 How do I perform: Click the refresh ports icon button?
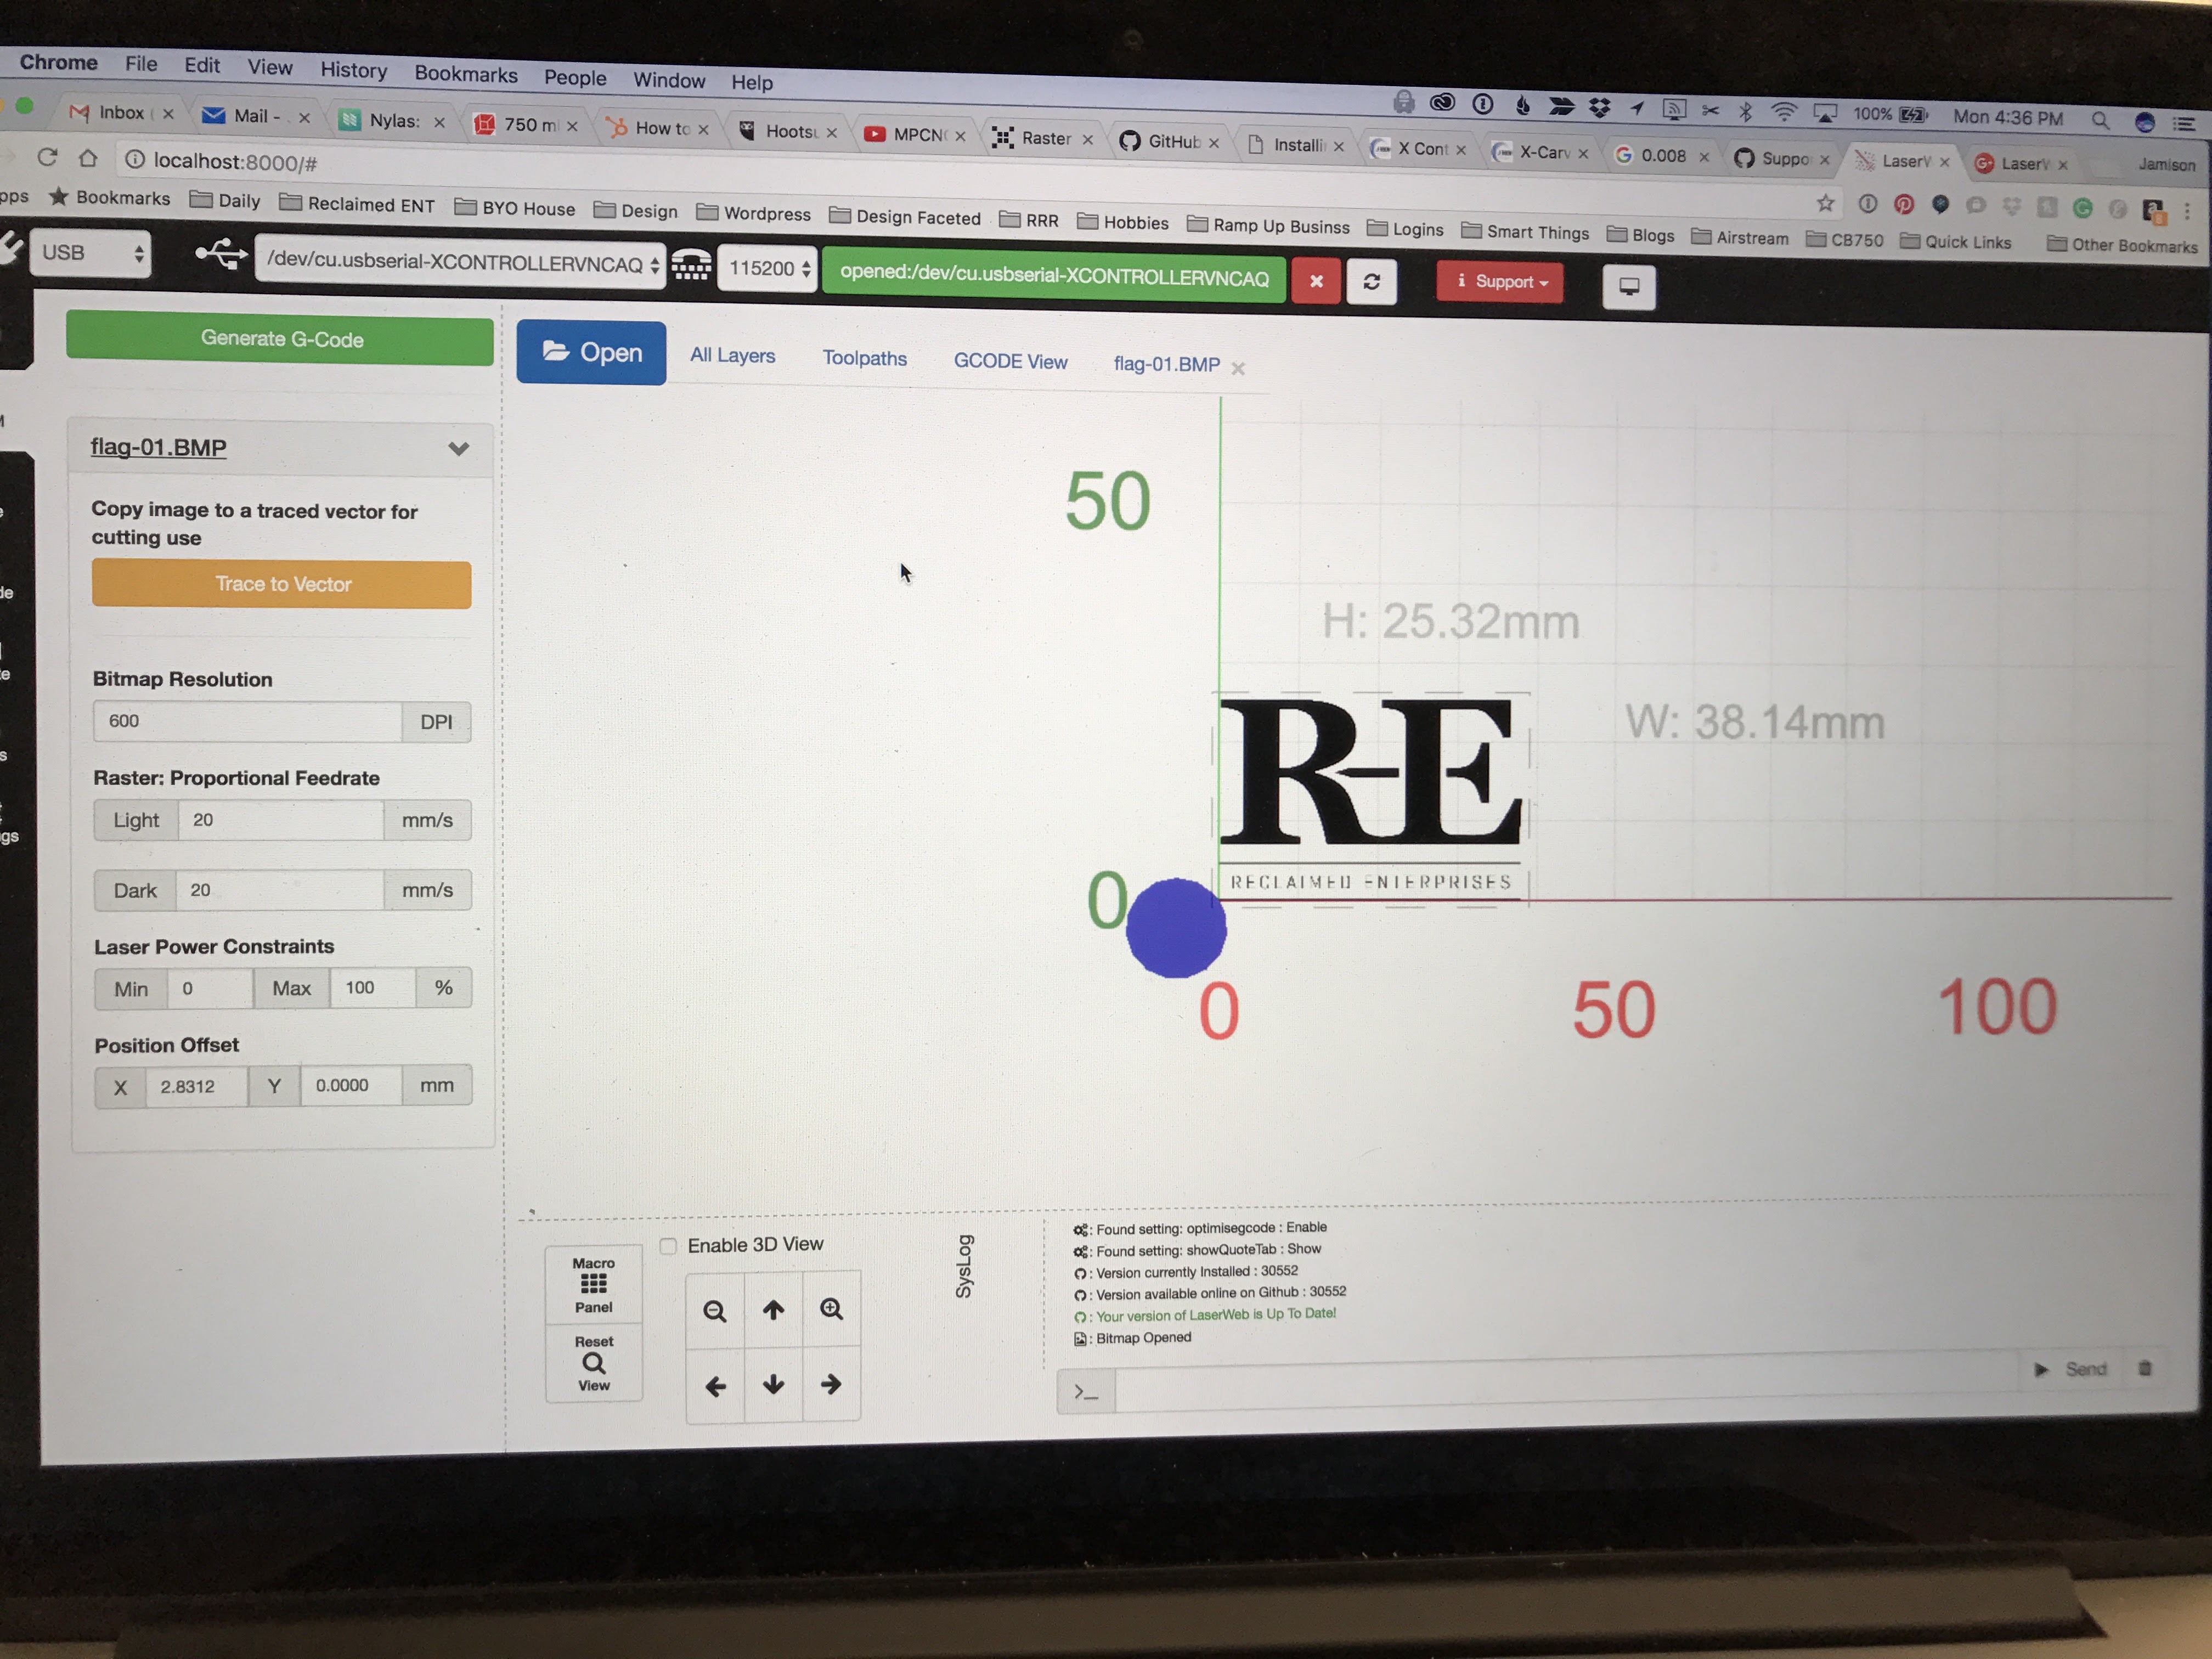point(1371,282)
